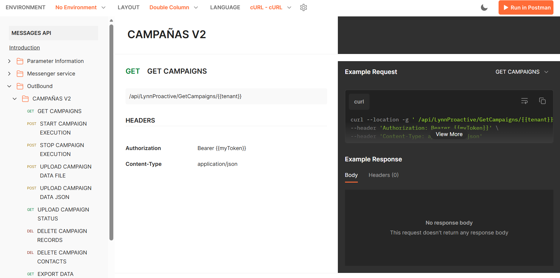Click the sidebar scroll up arrow

coord(111,21)
